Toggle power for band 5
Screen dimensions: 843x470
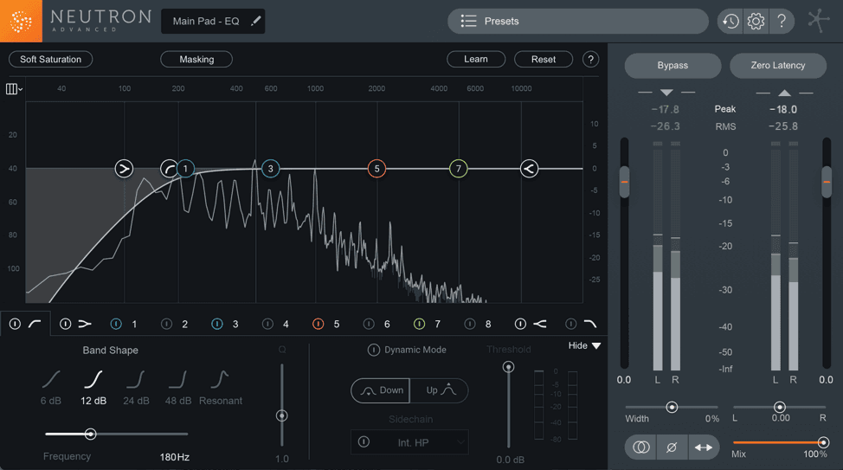[318, 324]
